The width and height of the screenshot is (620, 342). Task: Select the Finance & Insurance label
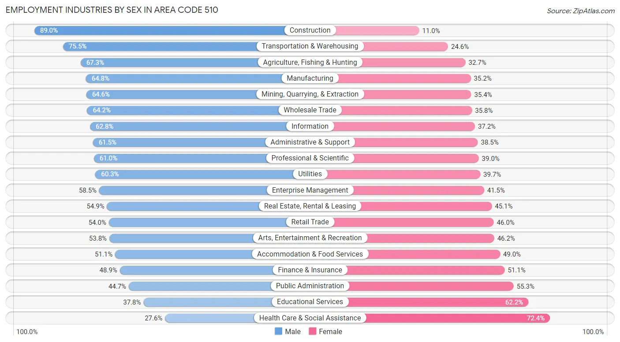point(310,270)
